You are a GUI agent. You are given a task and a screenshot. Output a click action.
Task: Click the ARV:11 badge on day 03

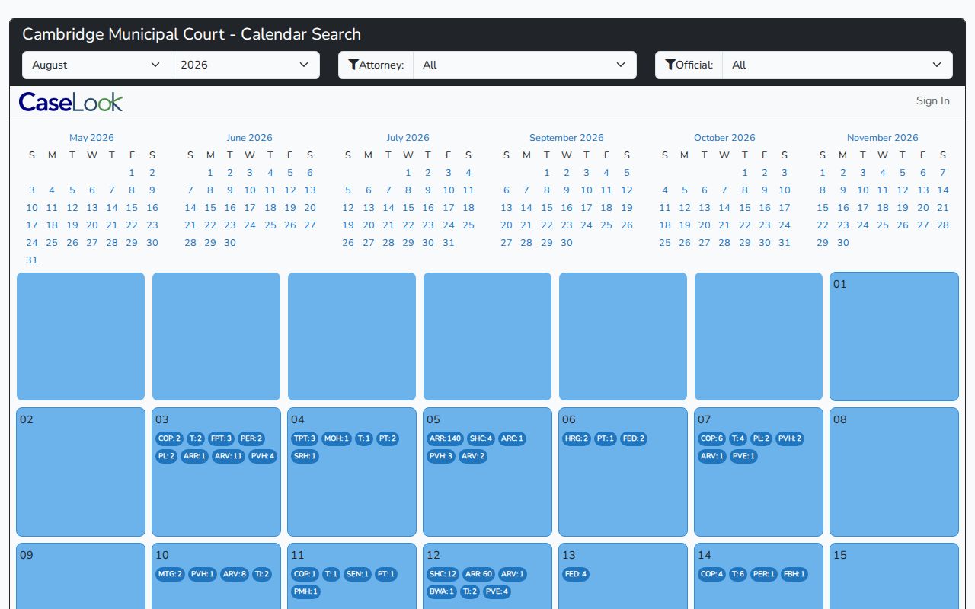[228, 456]
